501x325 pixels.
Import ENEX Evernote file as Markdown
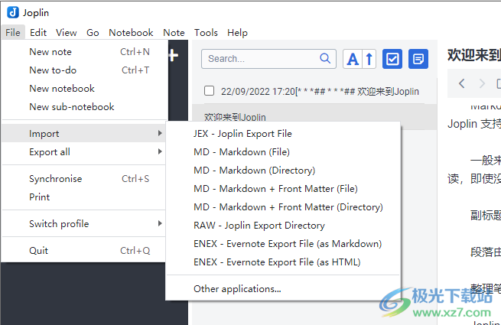pos(283,244)
